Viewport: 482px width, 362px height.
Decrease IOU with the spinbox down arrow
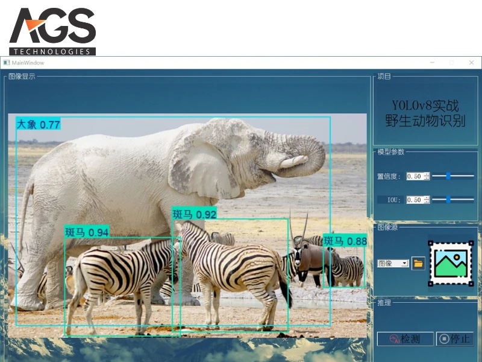point(427,202)
